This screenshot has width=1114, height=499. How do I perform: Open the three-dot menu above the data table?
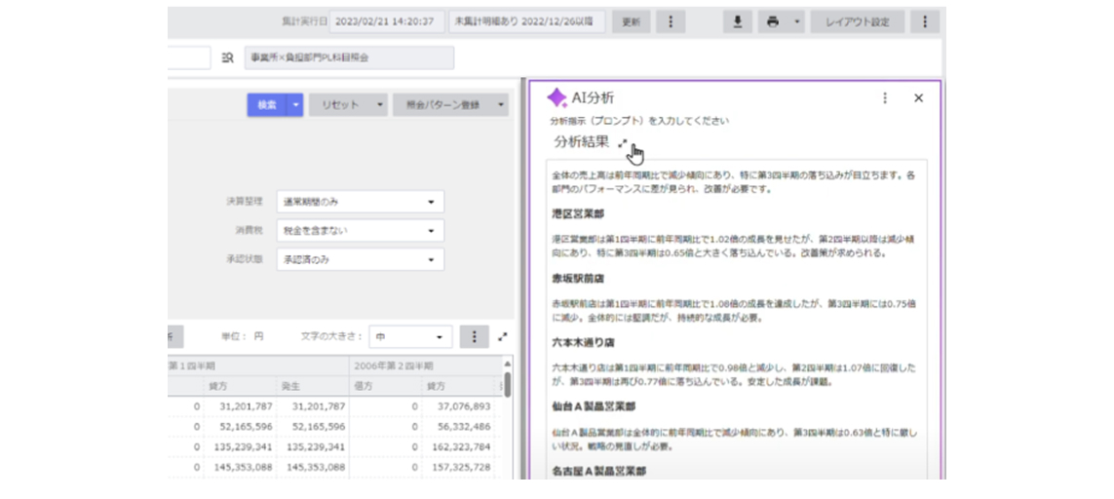click(474, 337)
